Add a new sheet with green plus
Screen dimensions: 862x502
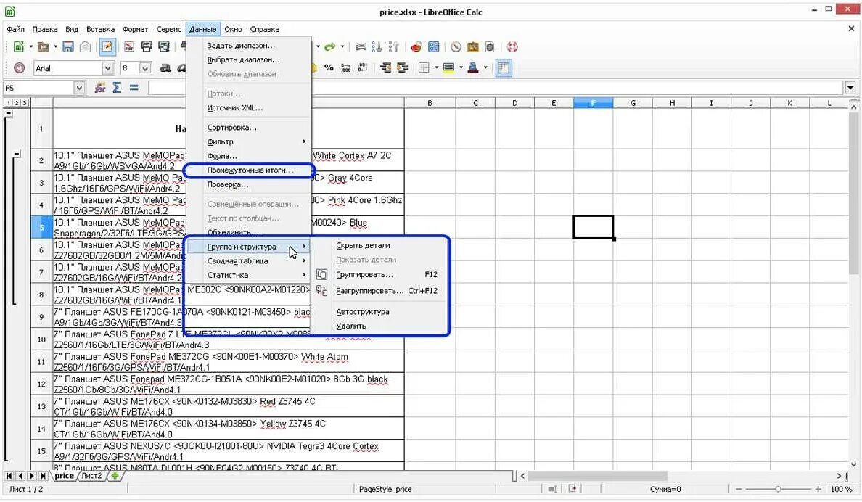pyautogui.click(x=115, y=476)
